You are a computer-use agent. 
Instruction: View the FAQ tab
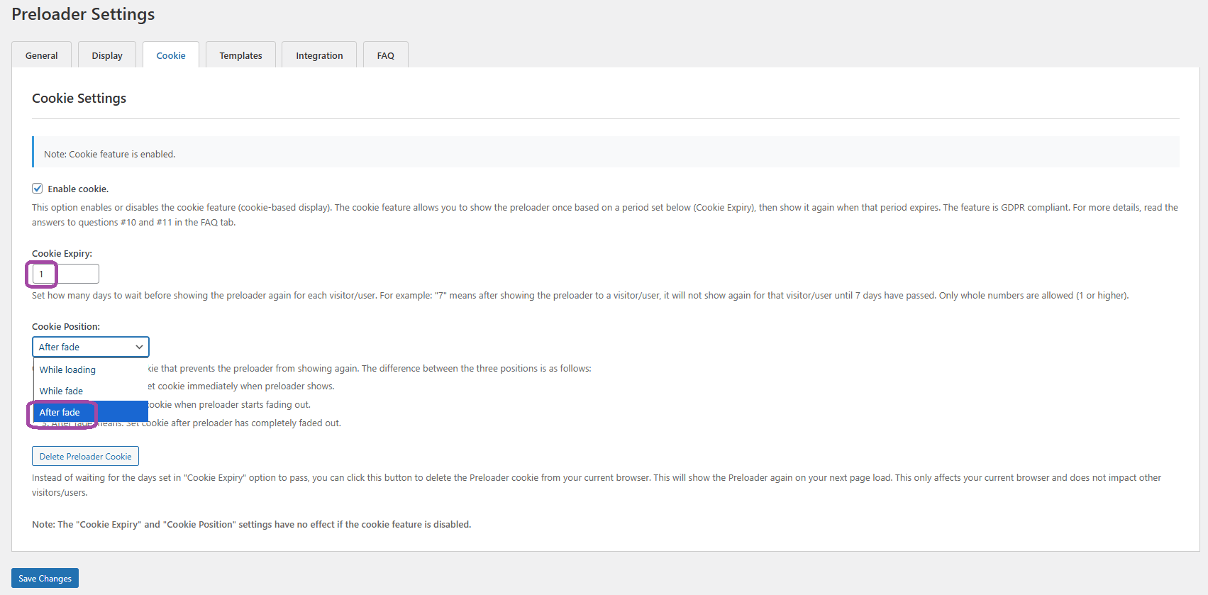tap(385, 55)
